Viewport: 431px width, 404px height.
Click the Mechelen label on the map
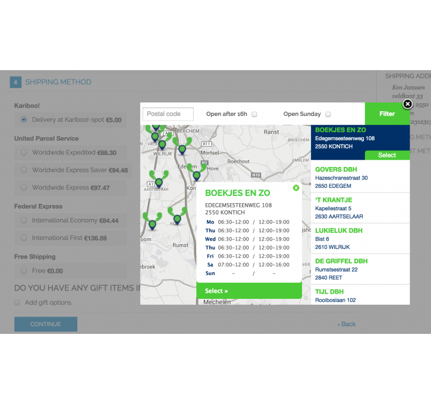pos(217,302)
